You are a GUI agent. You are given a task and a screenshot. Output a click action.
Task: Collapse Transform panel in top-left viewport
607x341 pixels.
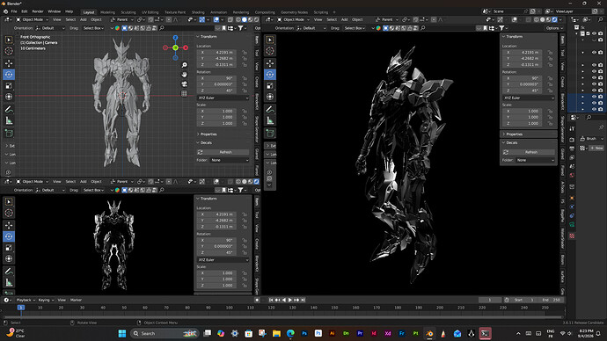208,36
